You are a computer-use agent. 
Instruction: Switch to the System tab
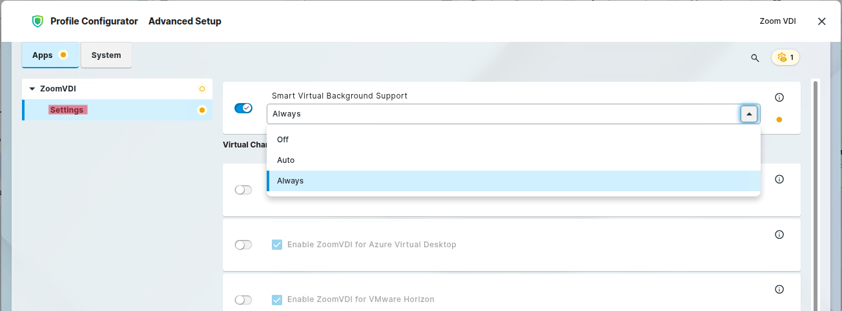point(107,55)
